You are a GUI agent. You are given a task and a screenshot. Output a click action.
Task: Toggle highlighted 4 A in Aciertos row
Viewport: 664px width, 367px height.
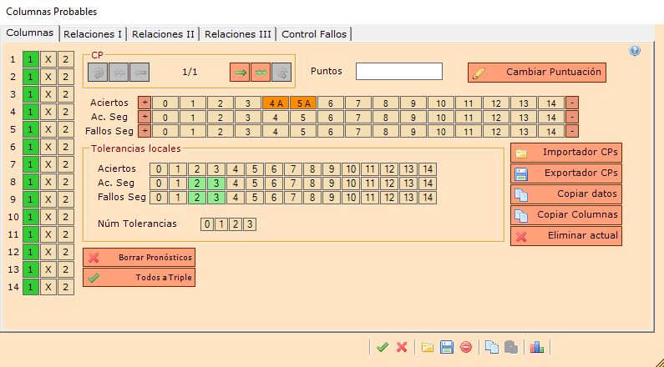[276, 103]
